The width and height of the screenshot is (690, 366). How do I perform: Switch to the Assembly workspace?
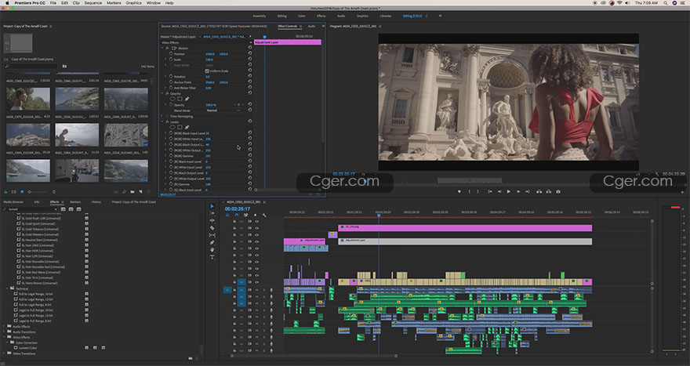(x=260, y=16)
